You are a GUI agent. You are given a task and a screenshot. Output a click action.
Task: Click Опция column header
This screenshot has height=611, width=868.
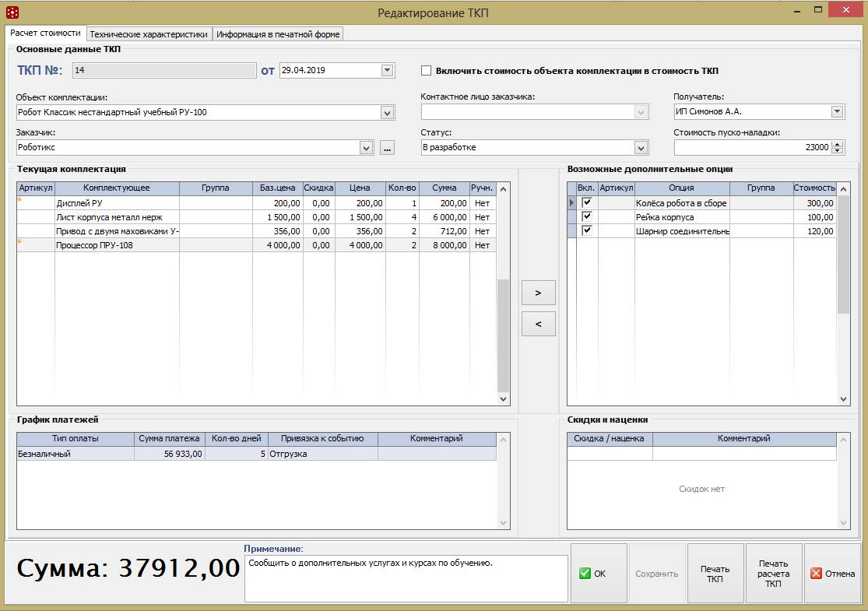[681, 188]
